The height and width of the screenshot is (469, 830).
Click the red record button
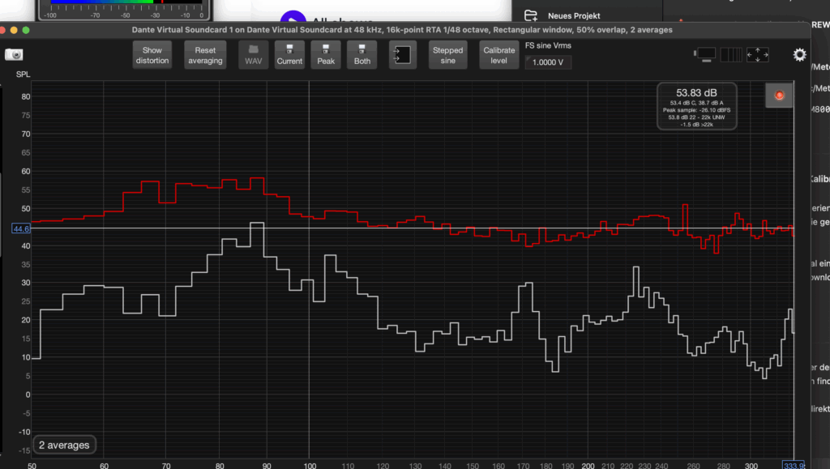780,96
